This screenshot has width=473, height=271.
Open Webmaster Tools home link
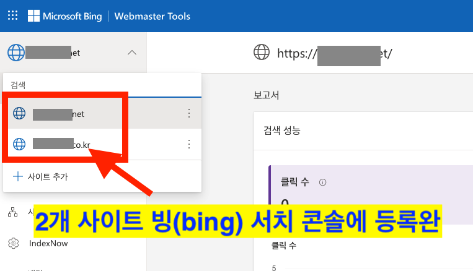[153, 16]
